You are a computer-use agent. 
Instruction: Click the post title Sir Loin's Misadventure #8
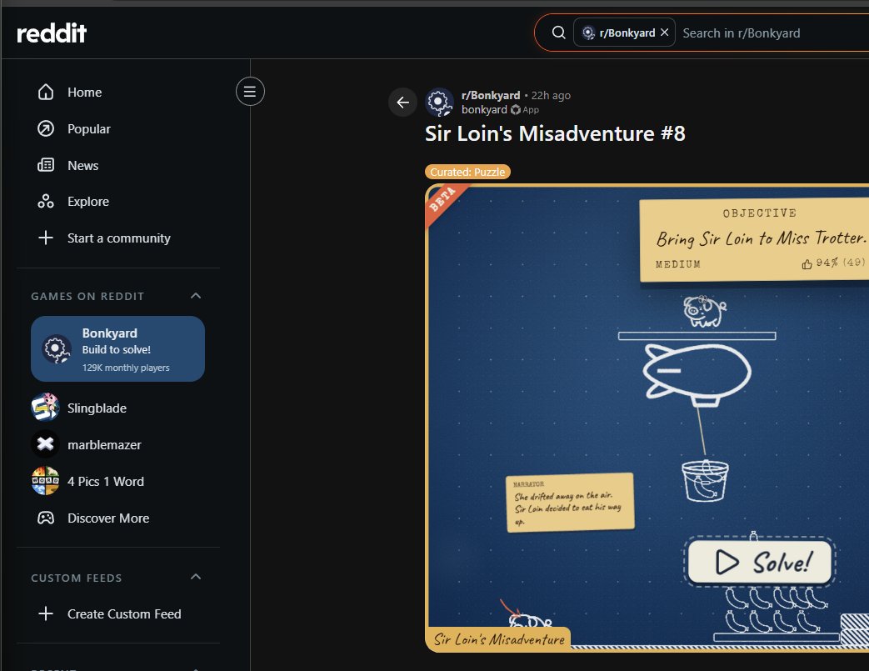[556, 133]
